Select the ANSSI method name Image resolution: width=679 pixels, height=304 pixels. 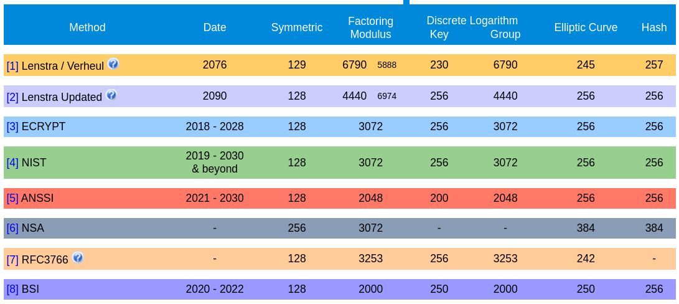tap(38, 198)
